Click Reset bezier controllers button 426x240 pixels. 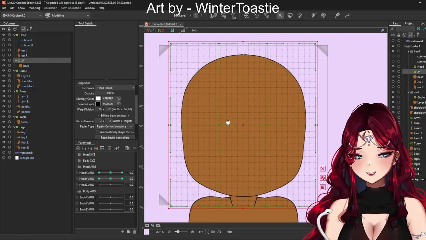[115, 137]
